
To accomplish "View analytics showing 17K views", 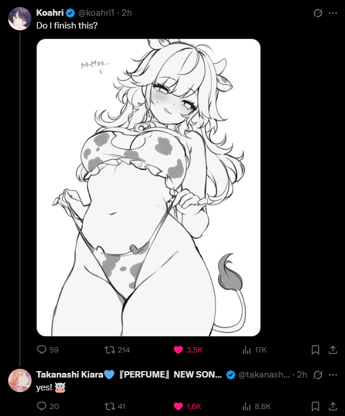I will coord(255,350).
